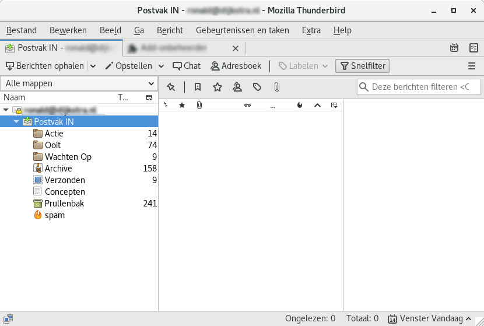Open the Labelen dropdown

303,66
